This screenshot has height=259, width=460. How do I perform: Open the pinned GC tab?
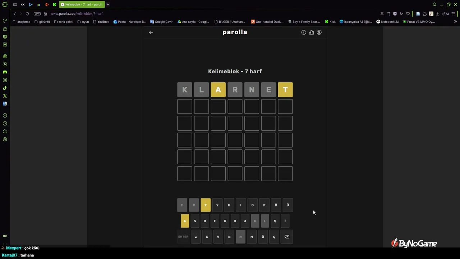tap(23, 5)
